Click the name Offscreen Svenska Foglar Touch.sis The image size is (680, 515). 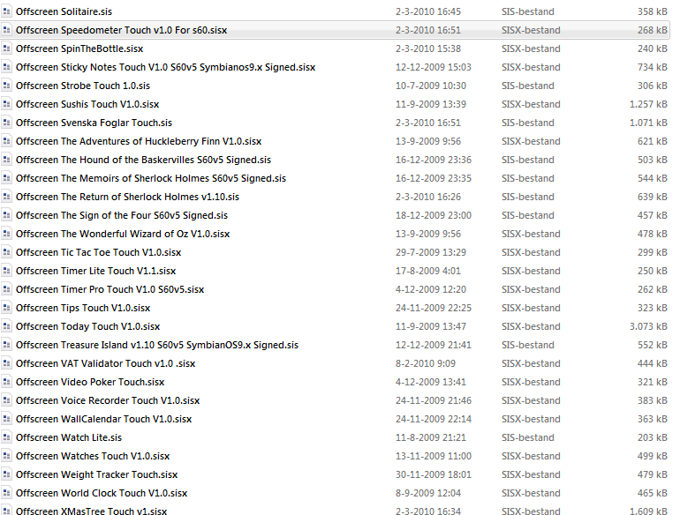coord(94,123)
